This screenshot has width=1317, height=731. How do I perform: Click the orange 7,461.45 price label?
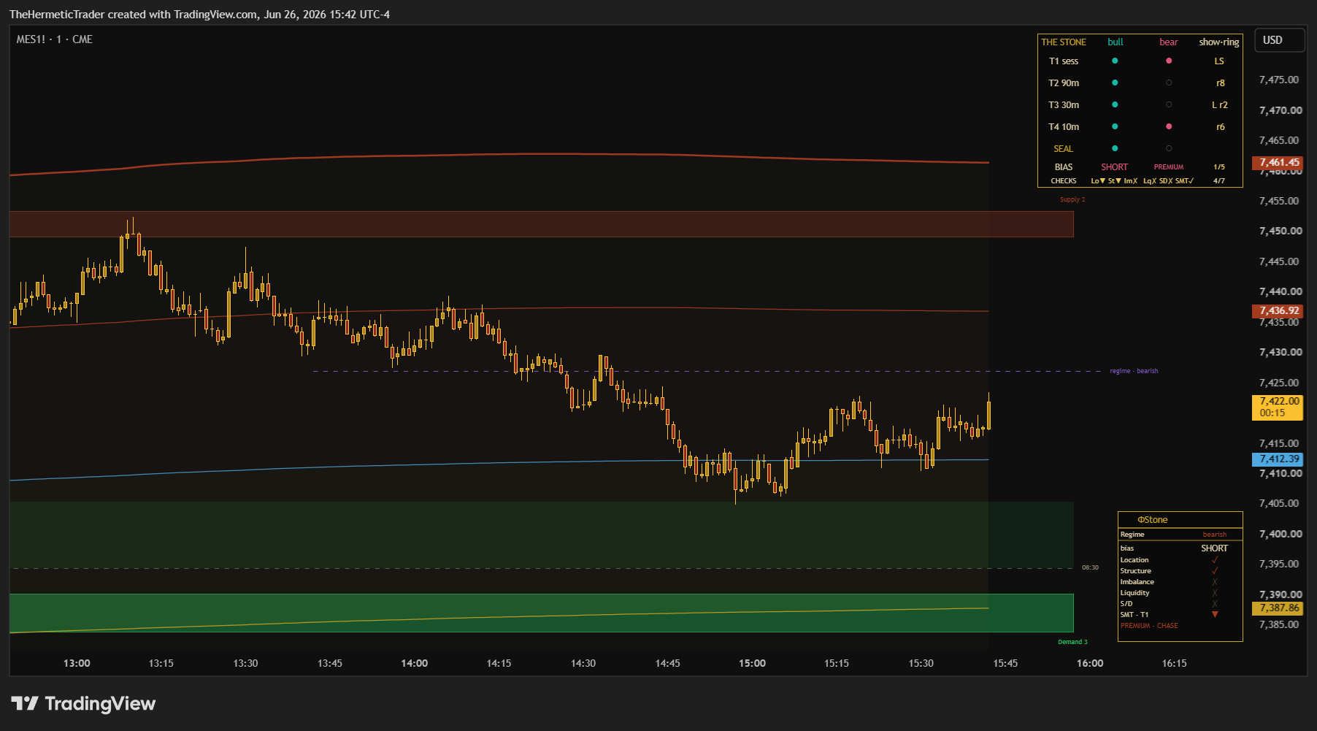coord(1279,163)
